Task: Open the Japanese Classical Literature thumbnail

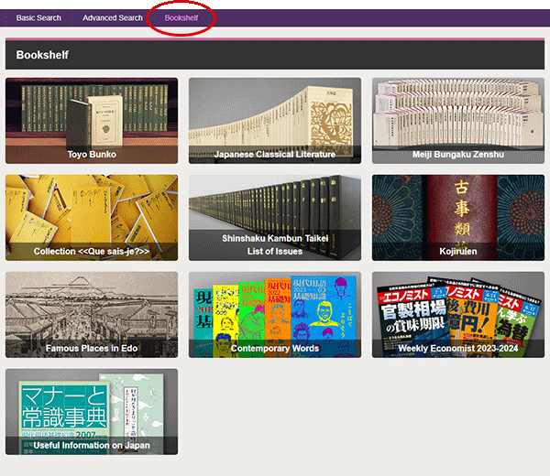Action: [x=275, y=110]
